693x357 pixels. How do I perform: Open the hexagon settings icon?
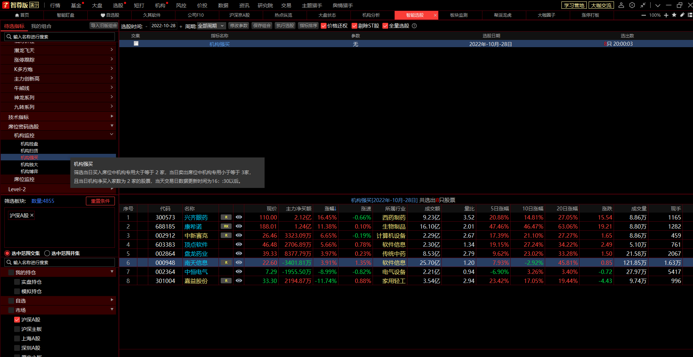[632, 5]
